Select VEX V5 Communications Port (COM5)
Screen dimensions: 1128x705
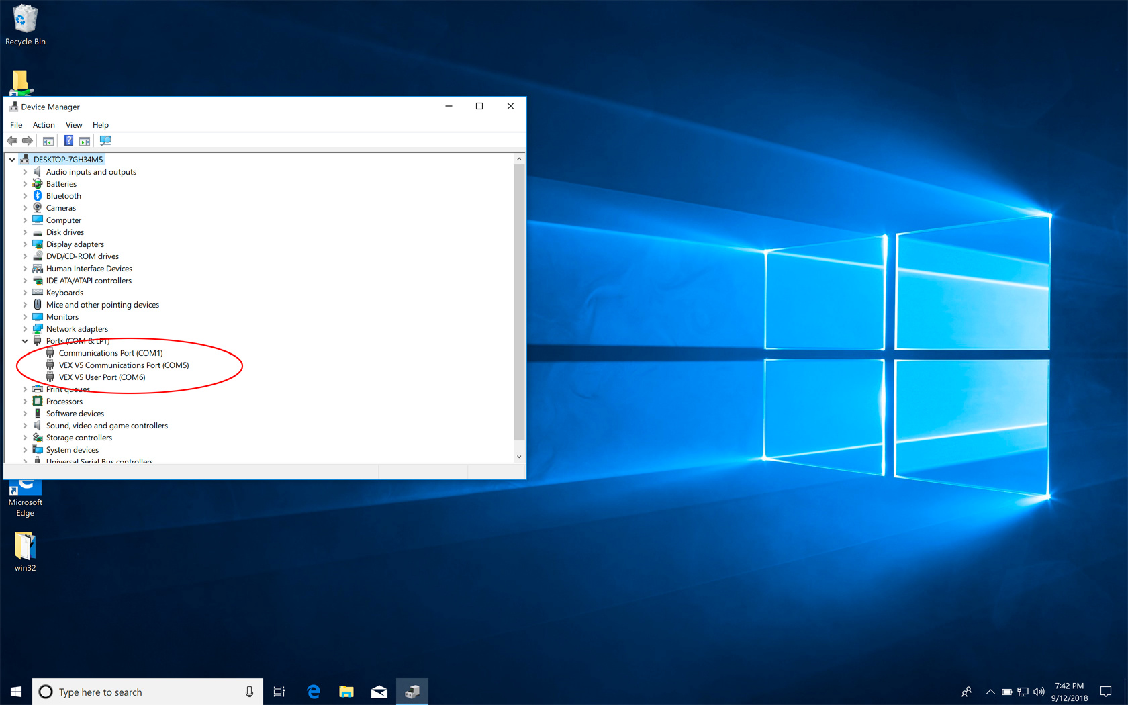click(124, 365)
